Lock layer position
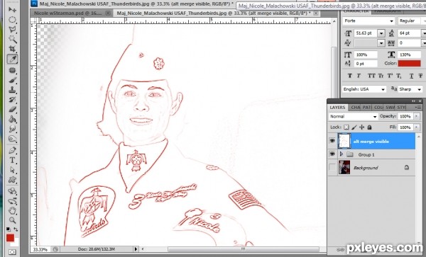This screenshot has width=426, height=257. pyautogui.click(x=361, y=127)
